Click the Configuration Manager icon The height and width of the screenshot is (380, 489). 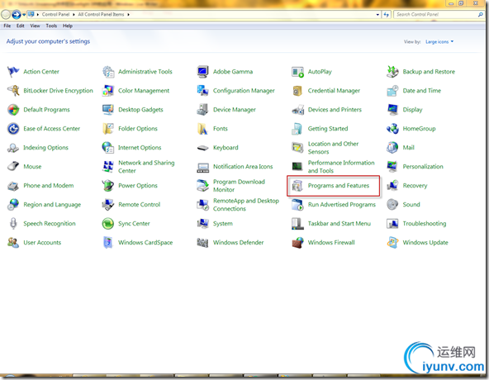click(x=202, y=91)
